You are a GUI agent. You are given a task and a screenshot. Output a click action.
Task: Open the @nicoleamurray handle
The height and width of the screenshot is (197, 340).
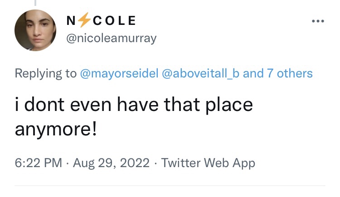tap(111, 38)
